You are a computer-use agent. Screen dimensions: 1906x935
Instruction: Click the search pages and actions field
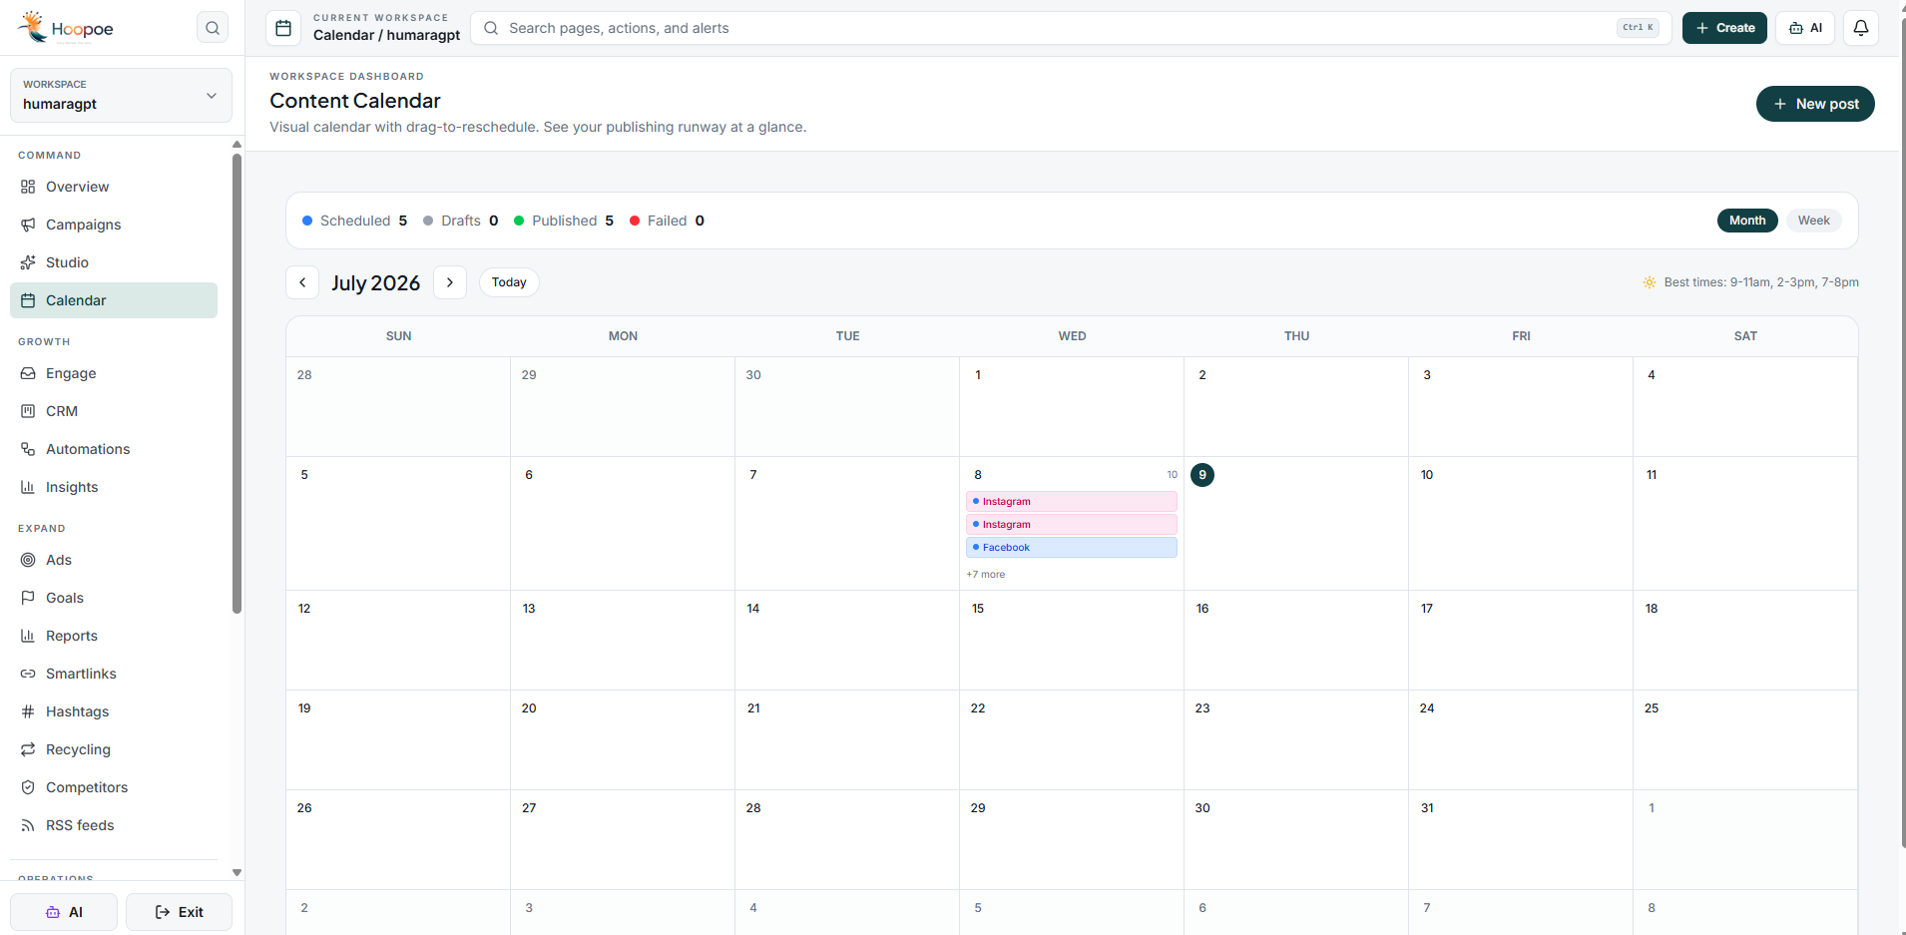[1070, 28]
